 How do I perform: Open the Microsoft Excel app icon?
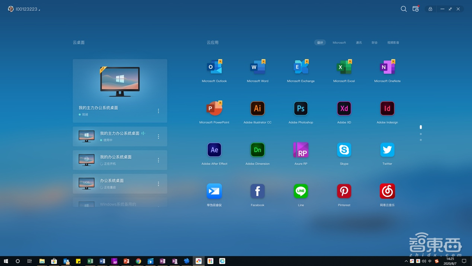point(344,68)
